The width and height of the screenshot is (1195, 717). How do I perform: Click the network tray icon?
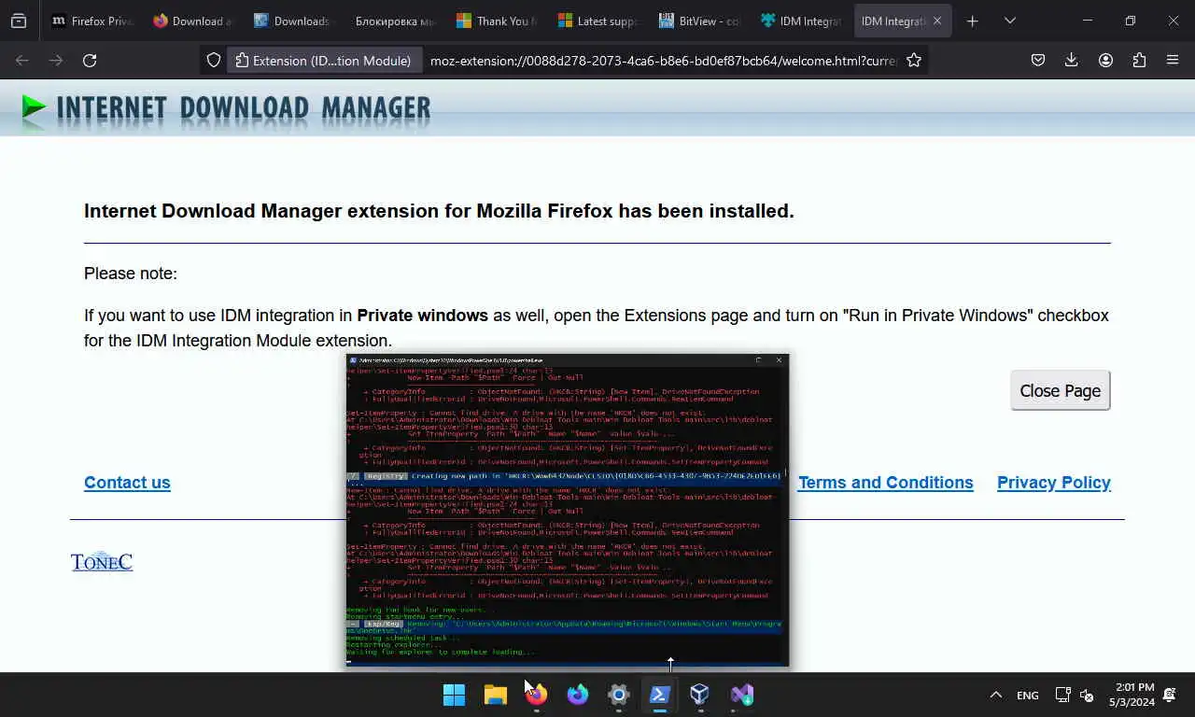(1062, 695)
